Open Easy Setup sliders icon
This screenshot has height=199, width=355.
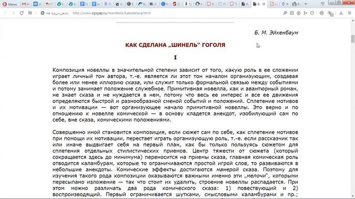click(x=349, y=13)
